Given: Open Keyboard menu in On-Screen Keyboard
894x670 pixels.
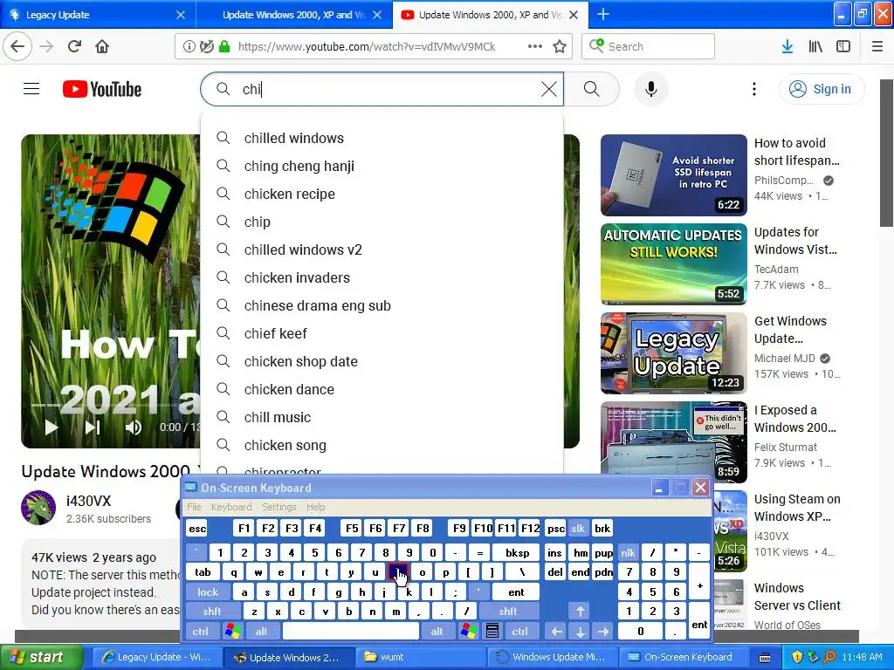Looking at the screenshot, I should point(230,507).
